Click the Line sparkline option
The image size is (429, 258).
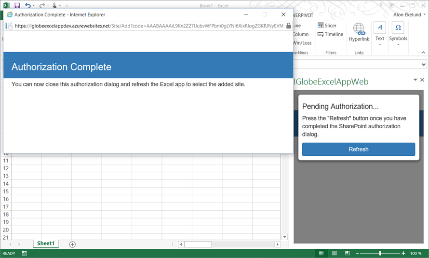[x=297, y=26]
